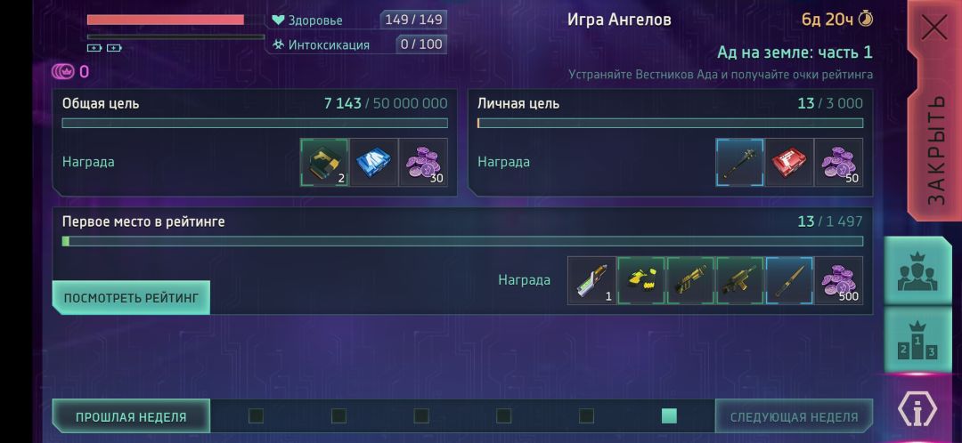Open the info hexagon icon
The width and height of the screenshot is (962, 443).
point(917,410)
